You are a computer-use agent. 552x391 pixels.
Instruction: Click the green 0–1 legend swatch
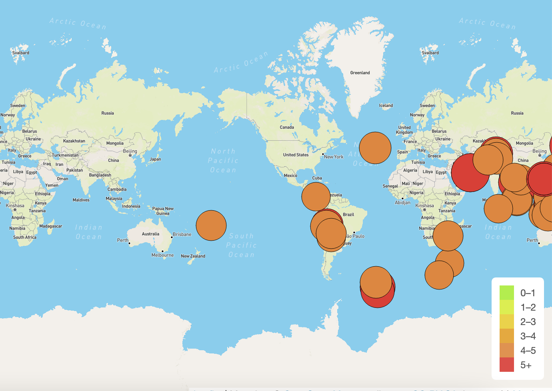point(506,293)
